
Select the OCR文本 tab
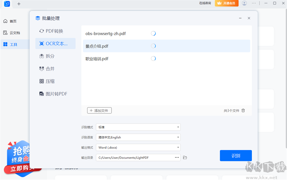55,43
